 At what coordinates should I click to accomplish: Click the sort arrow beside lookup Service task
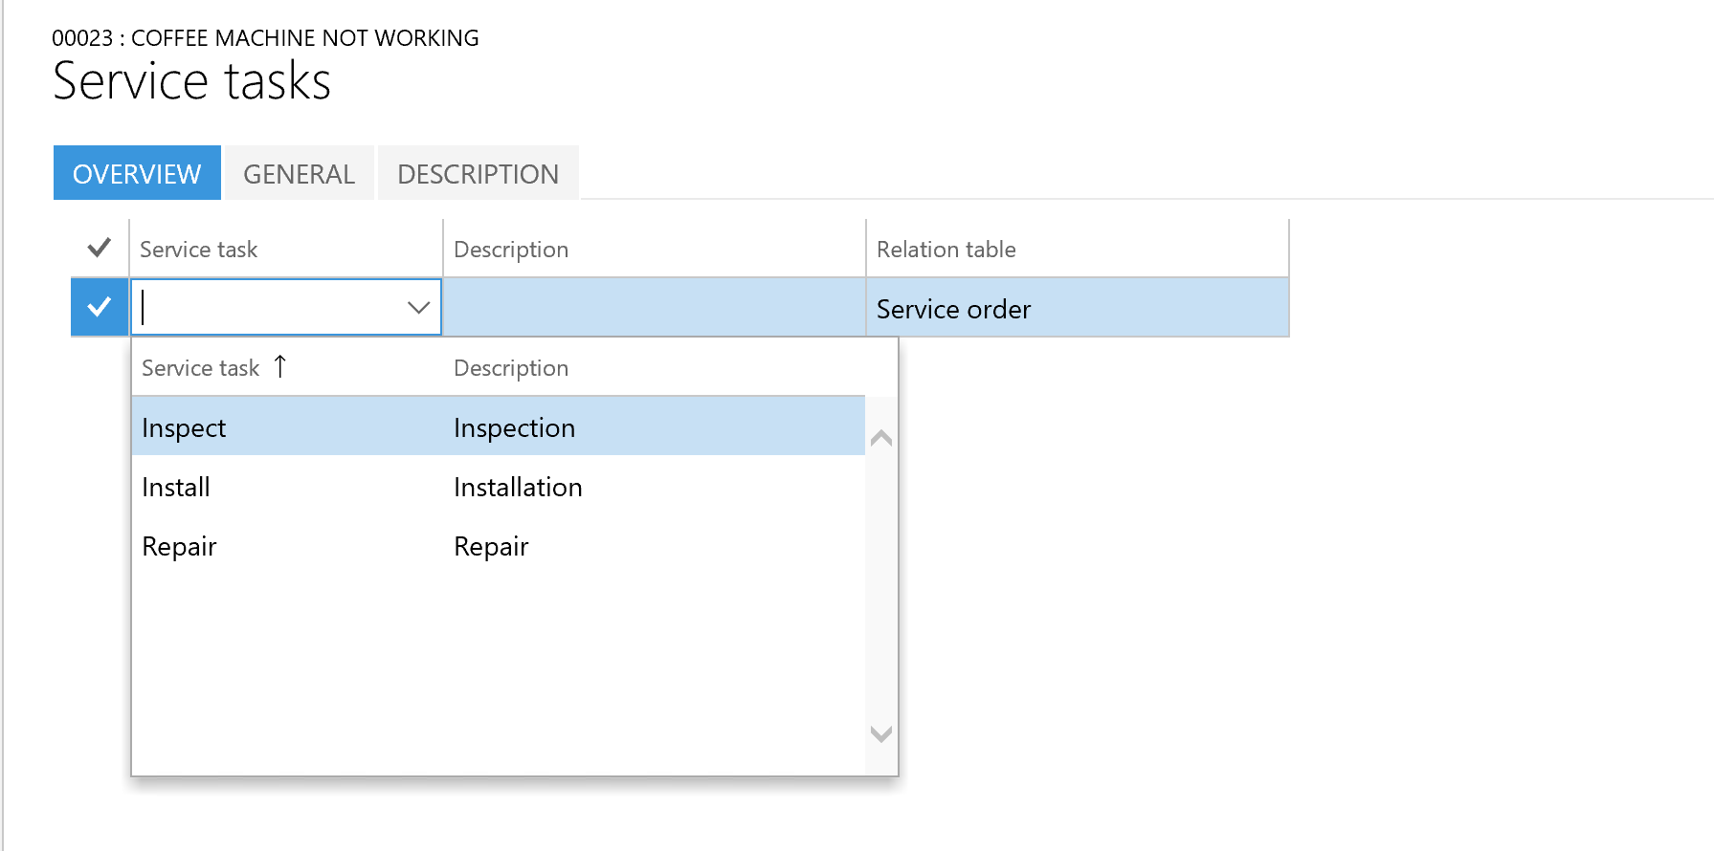click(x=280, y=367)
